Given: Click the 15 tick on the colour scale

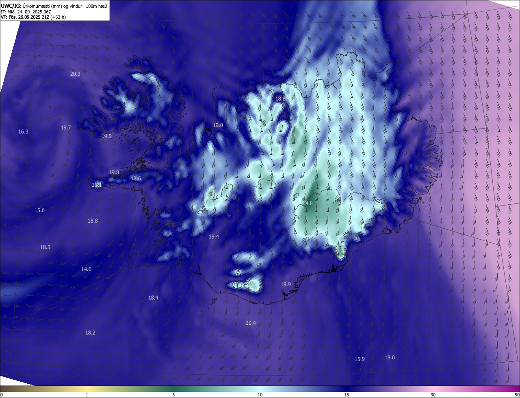Looking at the screenshot, I should 347,395.
